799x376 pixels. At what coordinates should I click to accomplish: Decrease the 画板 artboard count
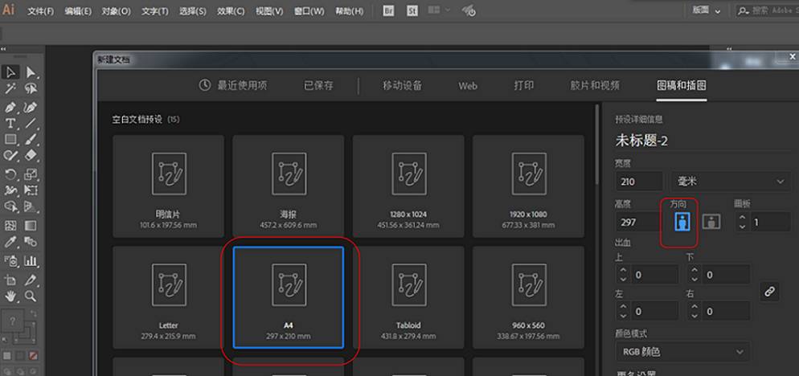click(x=743, y=227)
